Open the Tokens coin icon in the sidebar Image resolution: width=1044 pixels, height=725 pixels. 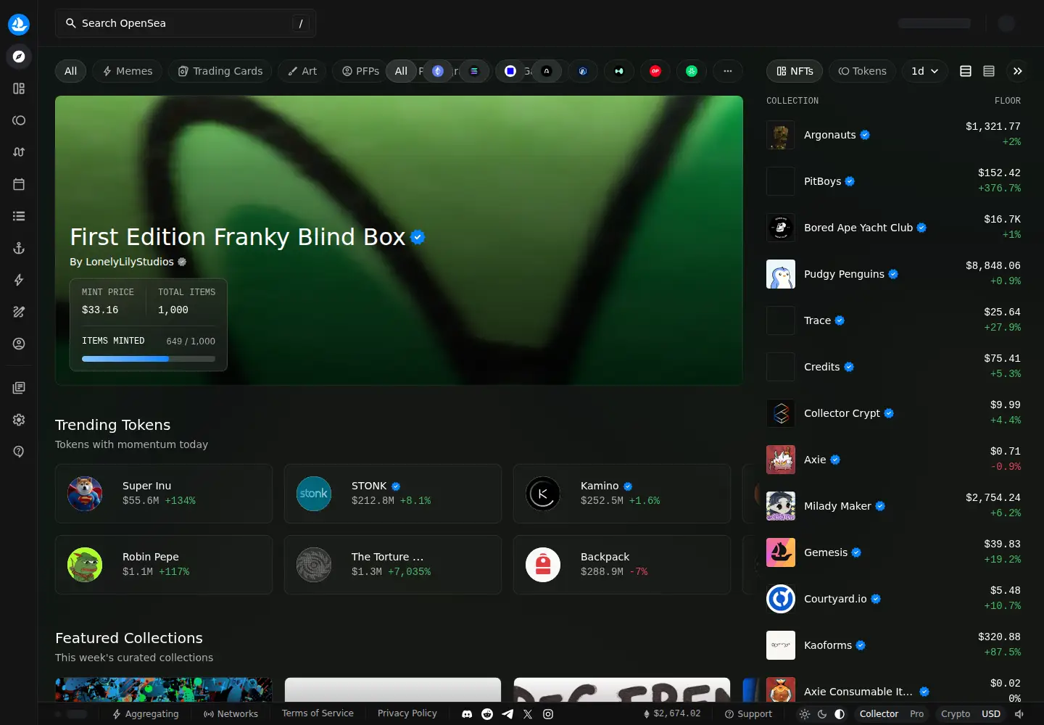(x=19, y=120)
